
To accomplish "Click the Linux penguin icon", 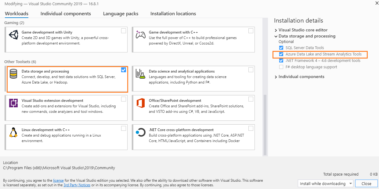I will tap(13, 133).
